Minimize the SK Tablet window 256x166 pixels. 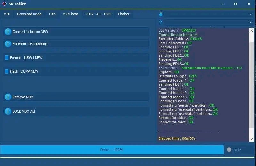[222, 4]
